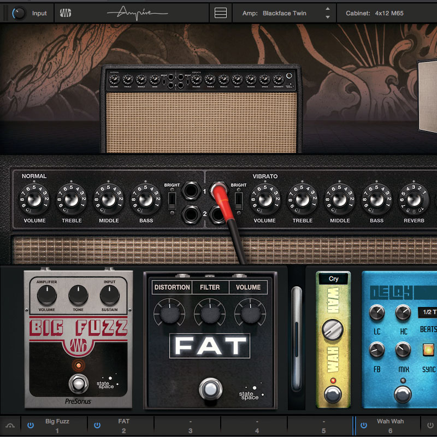The image size is (437, 437).
Task: Open empty pedal slot 4
Action: point(257,426)
